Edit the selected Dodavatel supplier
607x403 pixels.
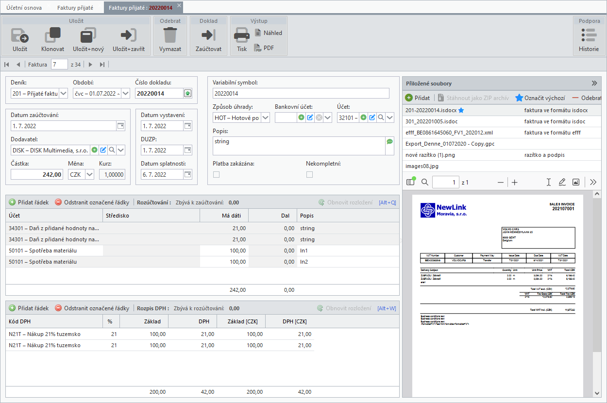point(103,150)
